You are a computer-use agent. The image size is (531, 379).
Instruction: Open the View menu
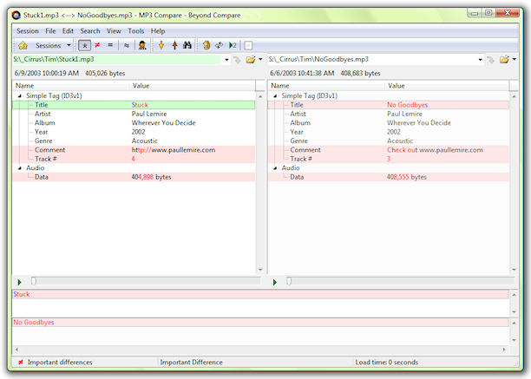pos(114,31)
